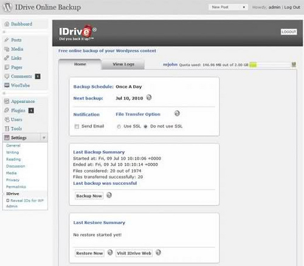Open Discussion settings submenu

coord(16,166)
